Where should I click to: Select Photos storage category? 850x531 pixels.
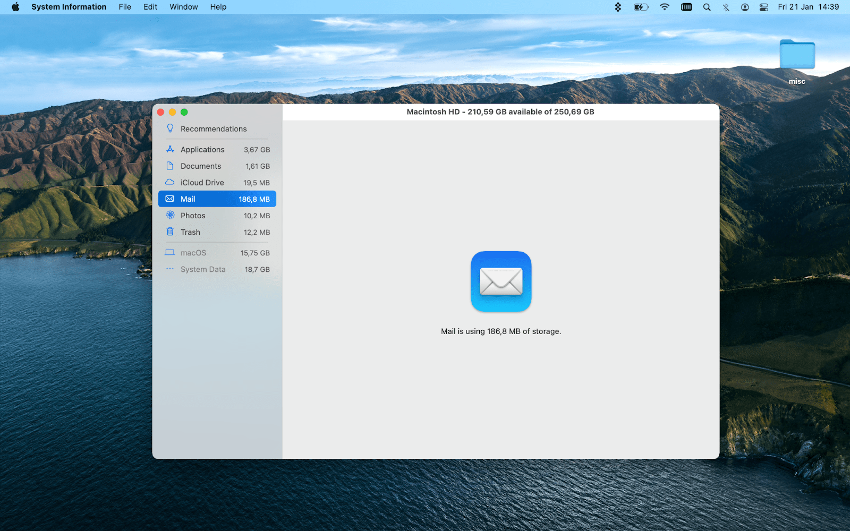[x=217, y=216]
